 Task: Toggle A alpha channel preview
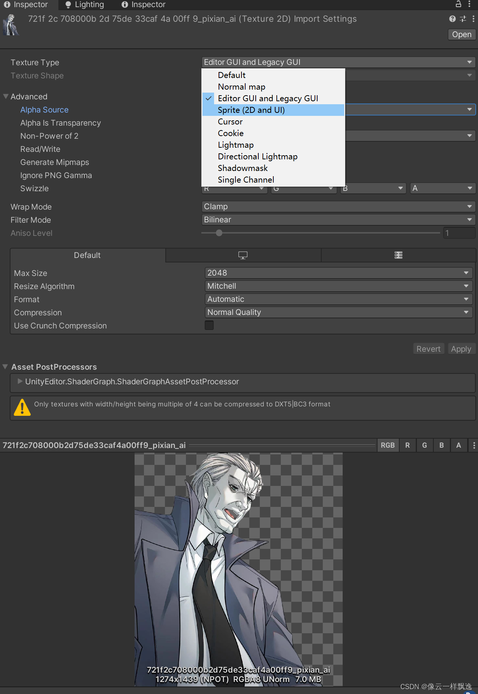(x=459, y=445)
